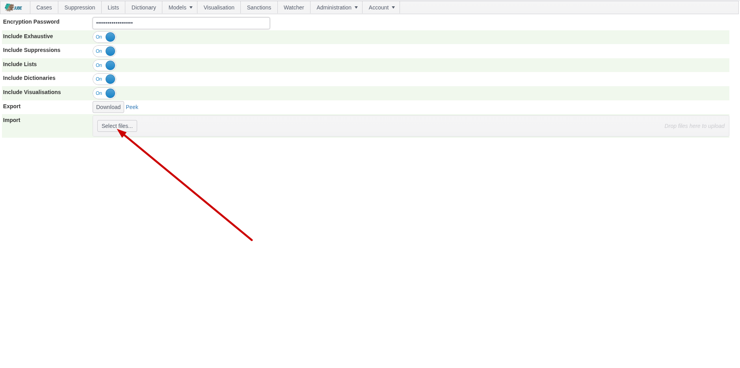Open the Dictionary menu item

(143, 7)
